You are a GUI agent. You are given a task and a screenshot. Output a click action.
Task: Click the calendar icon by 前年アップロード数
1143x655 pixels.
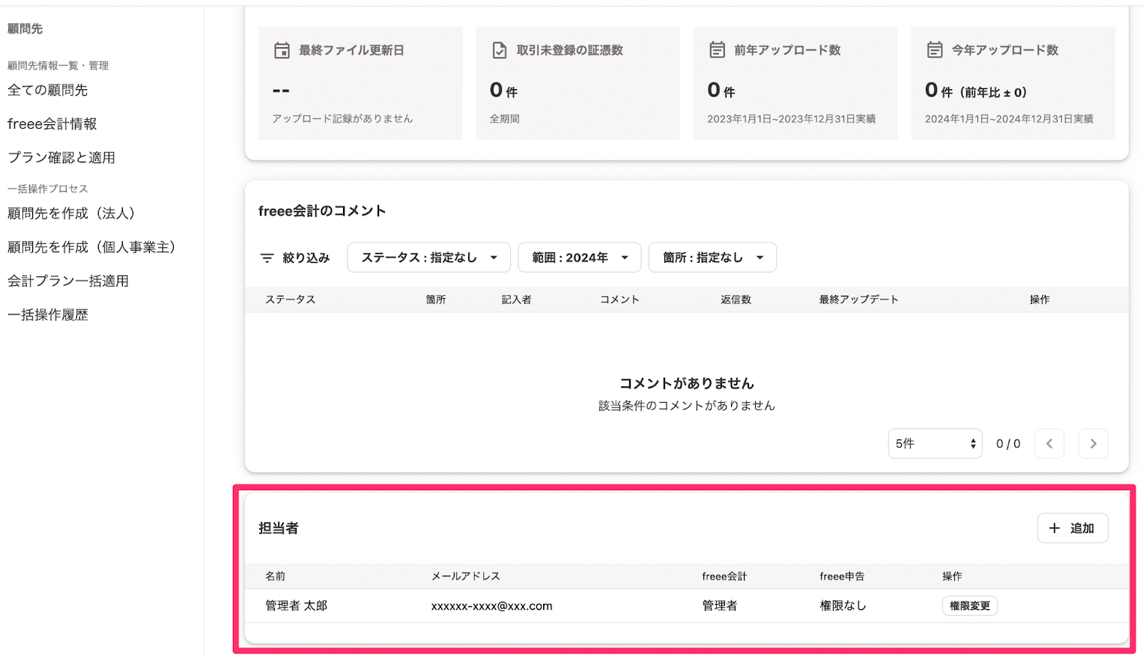[x=717, y=50]
